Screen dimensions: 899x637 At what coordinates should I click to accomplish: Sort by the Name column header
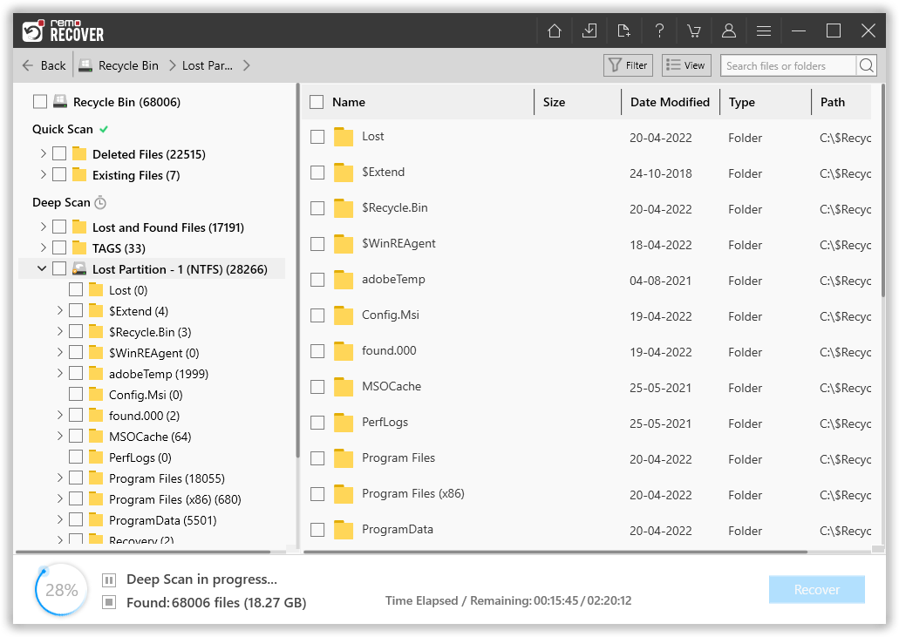click(x=349, y=102)
